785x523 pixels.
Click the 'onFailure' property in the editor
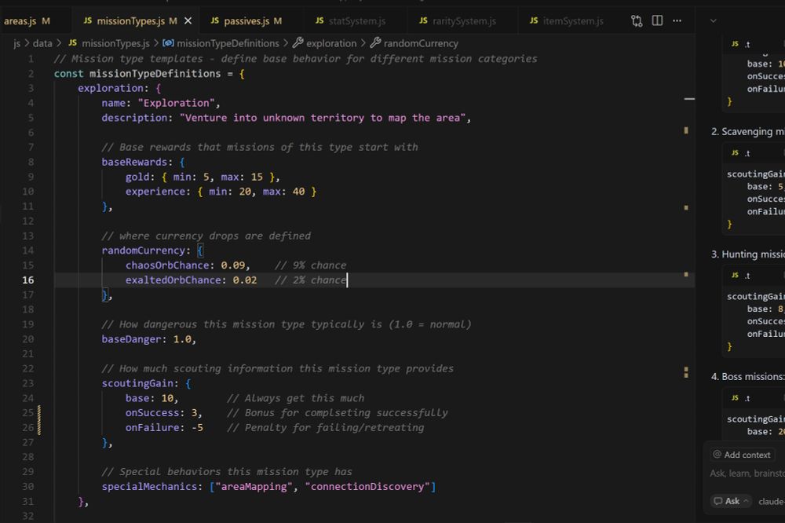tap(152, 428)
